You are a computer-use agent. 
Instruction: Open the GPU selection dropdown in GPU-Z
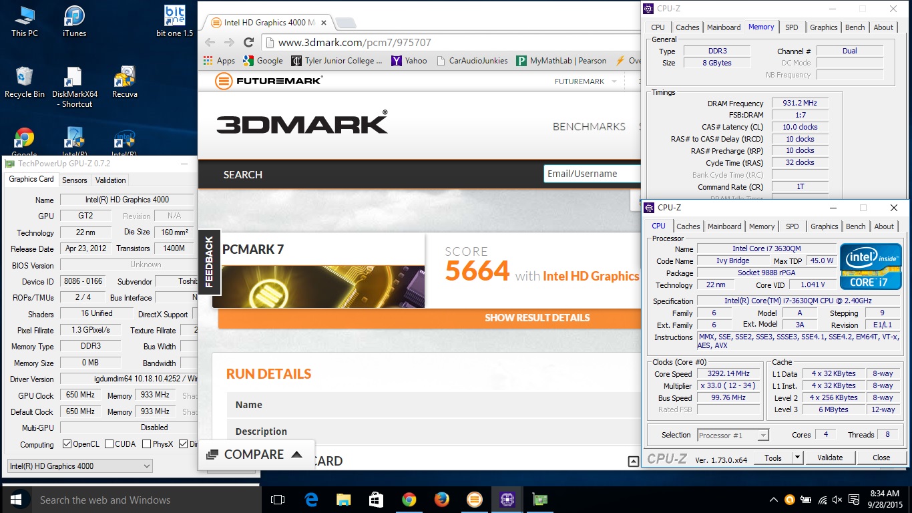coord(79,466)
